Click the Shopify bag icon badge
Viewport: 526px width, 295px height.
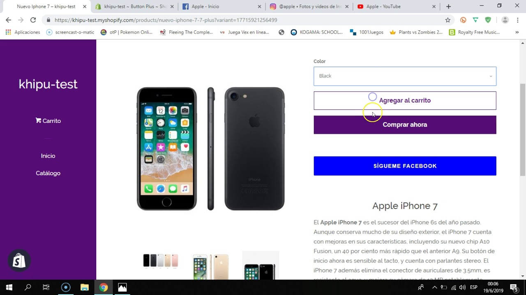tap(19, 261)
